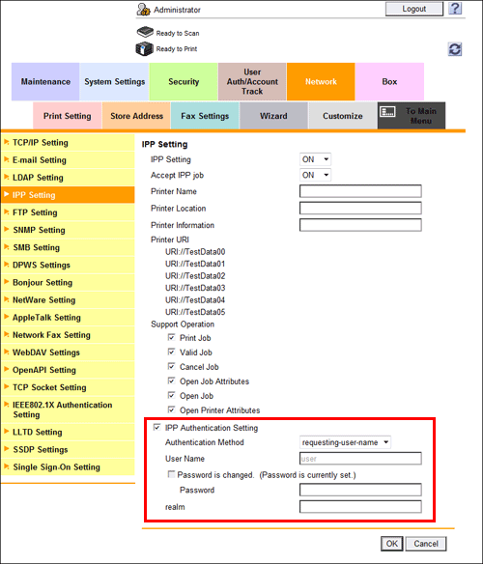Switch to the Security tab
This screenshot has height=564, width=483.
pyautogui.click(x=184, y=82)
